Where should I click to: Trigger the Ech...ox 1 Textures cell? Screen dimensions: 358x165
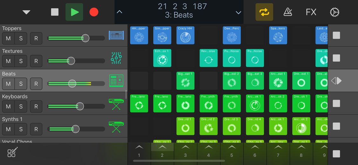tap(162, 58)
